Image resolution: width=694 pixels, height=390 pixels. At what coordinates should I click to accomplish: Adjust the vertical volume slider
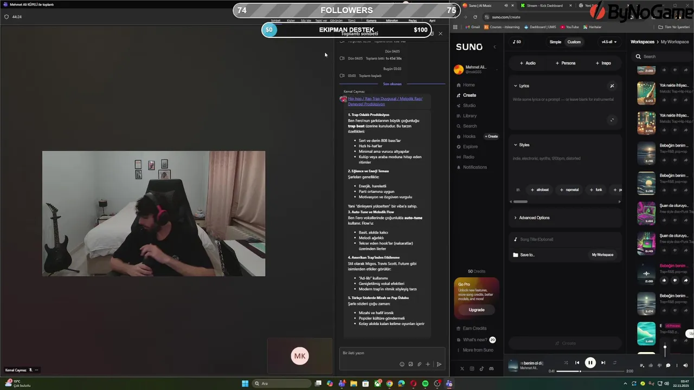pos(665,350)
